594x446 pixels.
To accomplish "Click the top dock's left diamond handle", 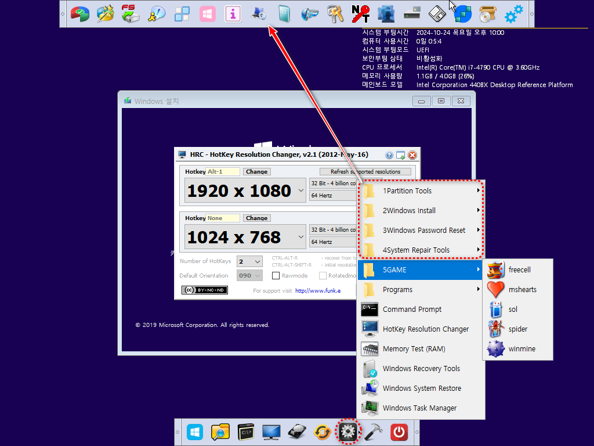I will [x=63, y=14].
